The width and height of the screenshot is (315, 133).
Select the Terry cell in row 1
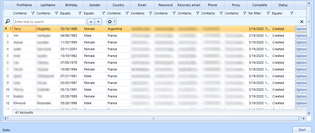pyautogui.click(x=24, y=29)
